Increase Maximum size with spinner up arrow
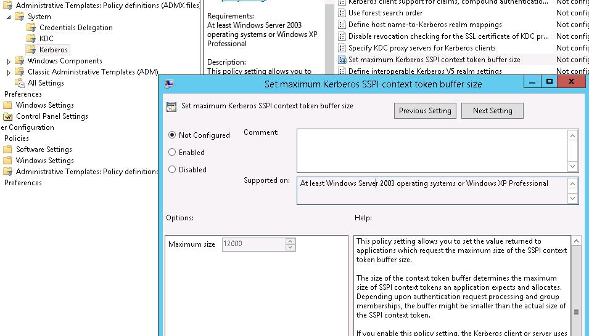This screenshot has width=589, height=336. pyautogui.click(x=290, y=241)
